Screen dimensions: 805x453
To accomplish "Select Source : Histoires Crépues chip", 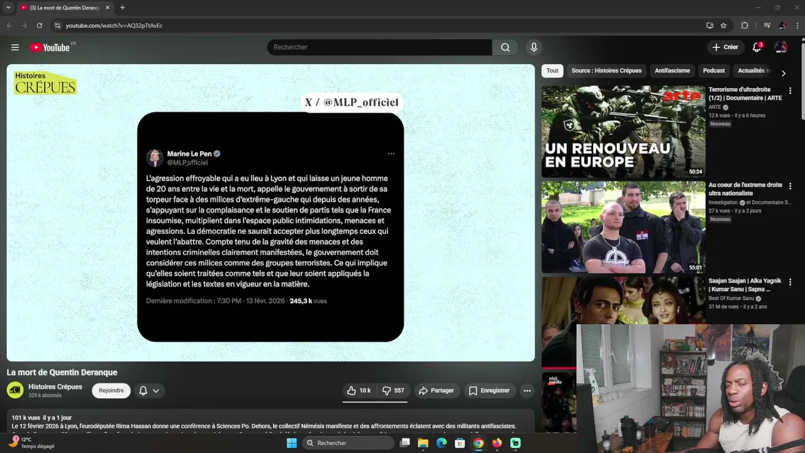I will tap(606, 70).
